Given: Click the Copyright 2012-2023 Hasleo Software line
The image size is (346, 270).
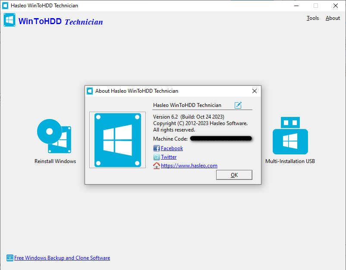Looking at the screenshot, I should 200,123.
